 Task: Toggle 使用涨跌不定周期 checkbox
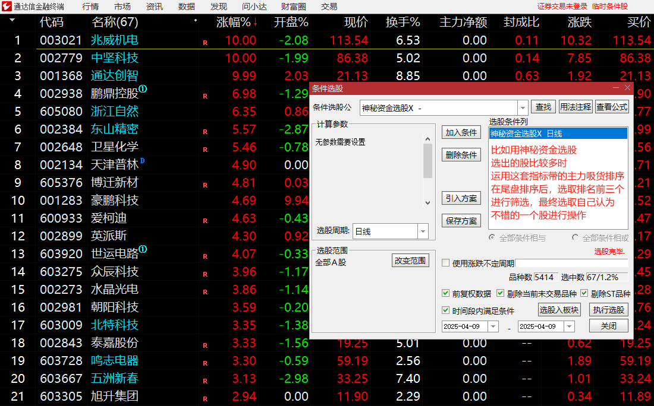pos(445,263)
